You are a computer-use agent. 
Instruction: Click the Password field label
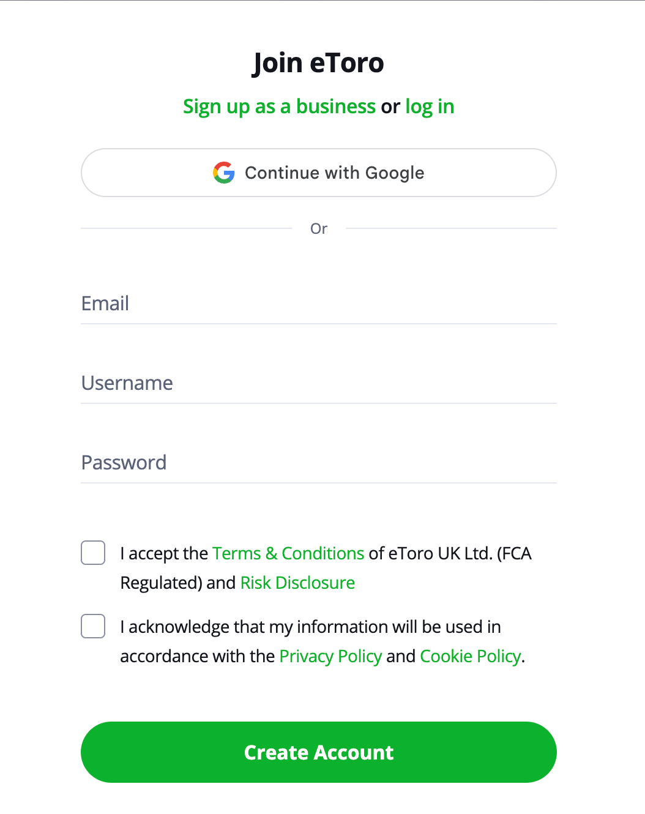124,462
